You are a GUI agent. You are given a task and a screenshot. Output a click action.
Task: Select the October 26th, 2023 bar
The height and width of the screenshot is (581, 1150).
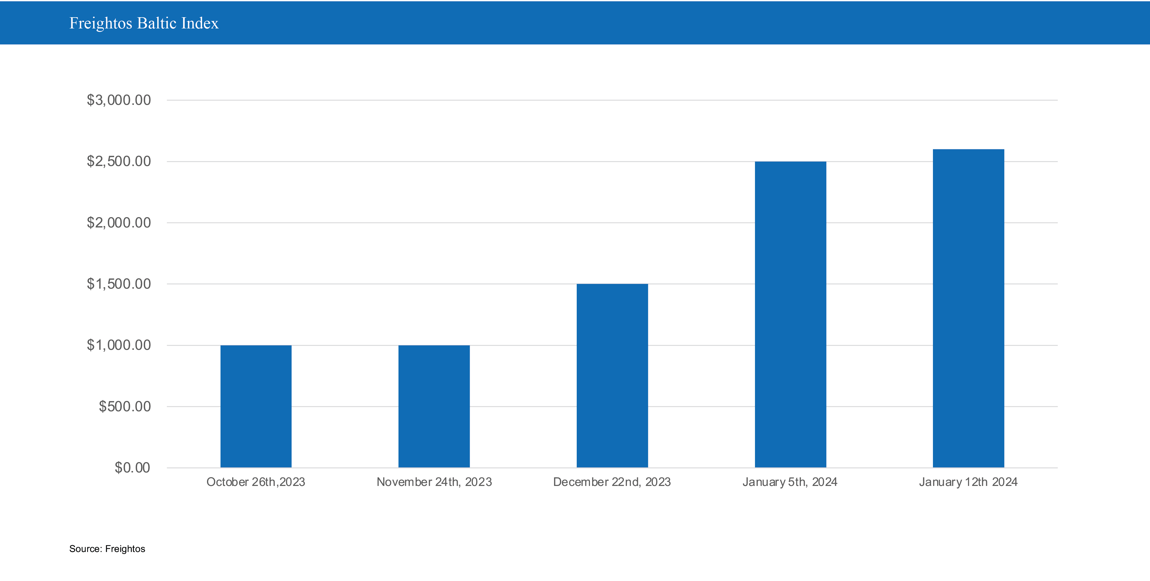click(256, 406)
